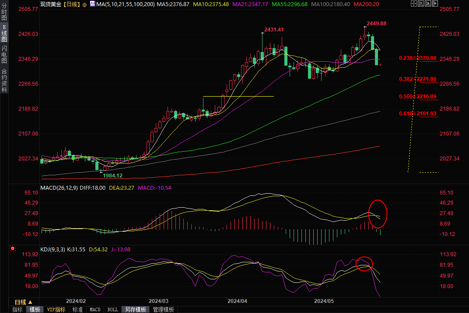Click the 2449.88 high price marker
The height and width of the screenshot is (313, 469).
tap(376, 24)
